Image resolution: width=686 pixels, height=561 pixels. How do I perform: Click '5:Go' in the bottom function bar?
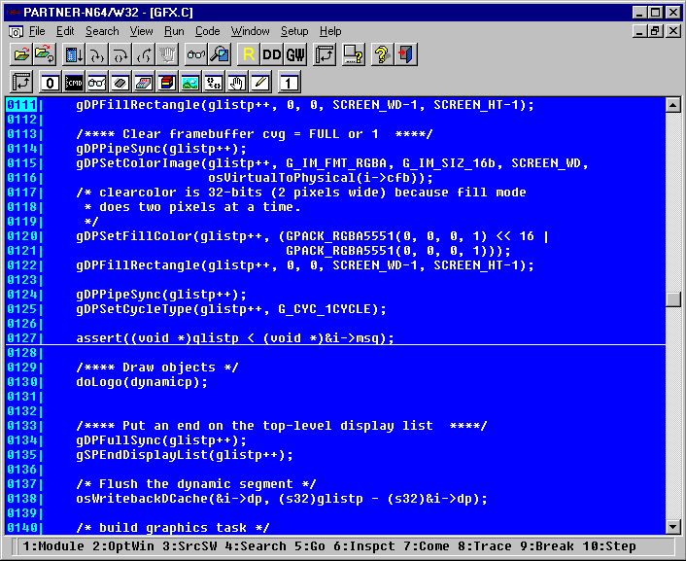coord(311,546)
